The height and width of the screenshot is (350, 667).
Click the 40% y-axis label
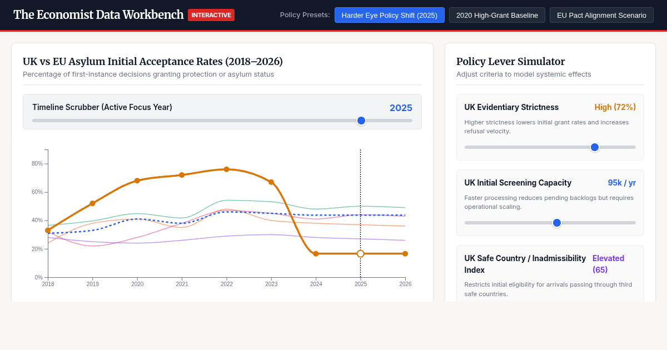pos(37,221)
